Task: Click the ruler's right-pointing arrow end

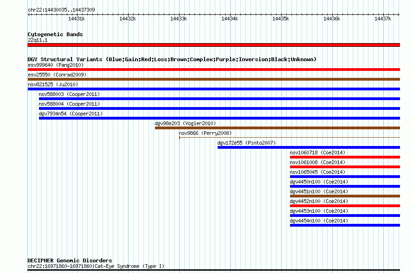Action: (399, 14)
